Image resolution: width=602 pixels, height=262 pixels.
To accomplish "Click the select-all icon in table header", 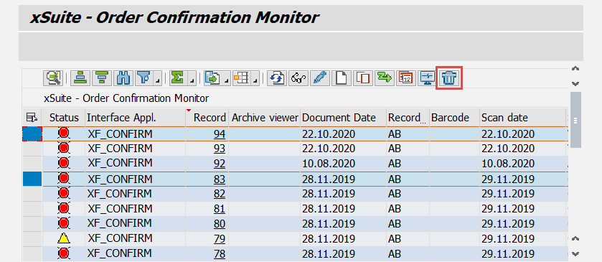I will tap(32, 118).
